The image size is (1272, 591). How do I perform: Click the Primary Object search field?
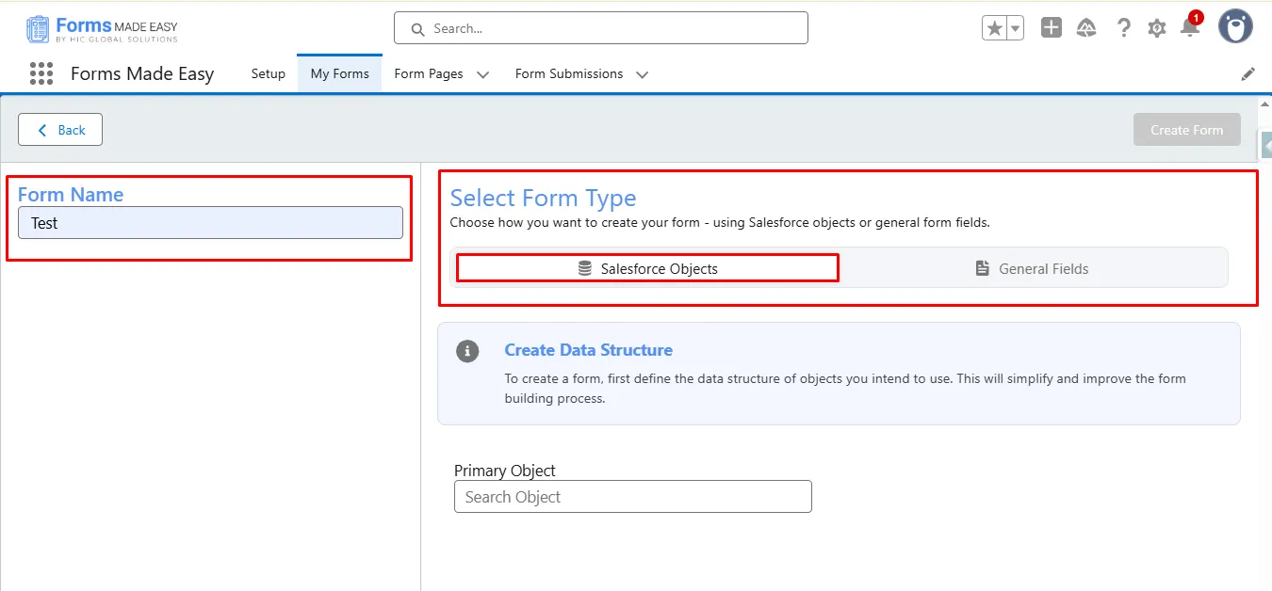click(632, 497)
